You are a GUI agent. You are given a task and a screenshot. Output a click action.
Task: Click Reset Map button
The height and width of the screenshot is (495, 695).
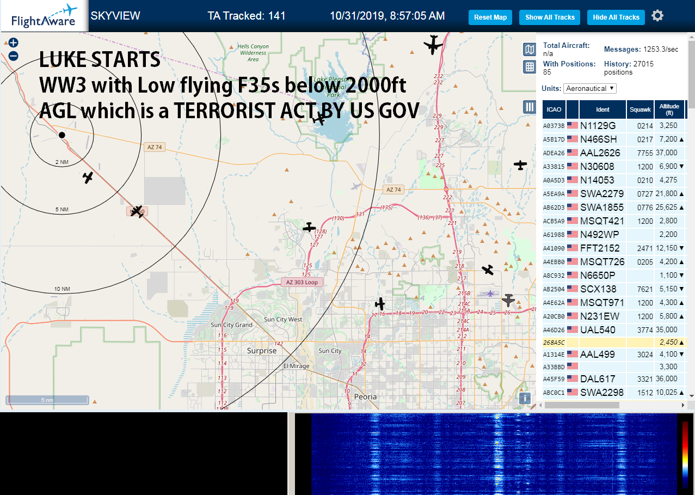tap(490, 17)
